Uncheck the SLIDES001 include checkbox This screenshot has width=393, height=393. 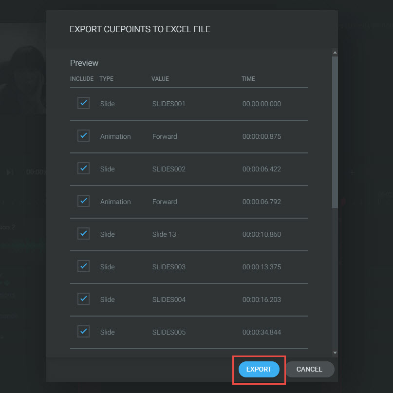(83, 103)
